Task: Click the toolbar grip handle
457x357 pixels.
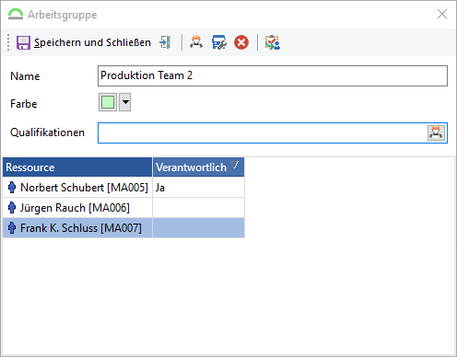Action: tap(8, 42)
